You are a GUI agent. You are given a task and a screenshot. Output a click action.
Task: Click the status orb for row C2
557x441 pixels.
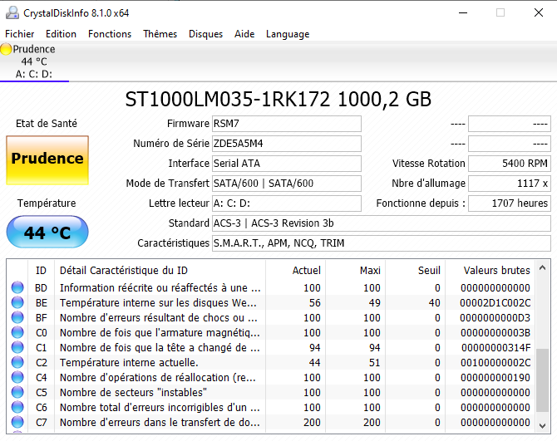(17, 362)
